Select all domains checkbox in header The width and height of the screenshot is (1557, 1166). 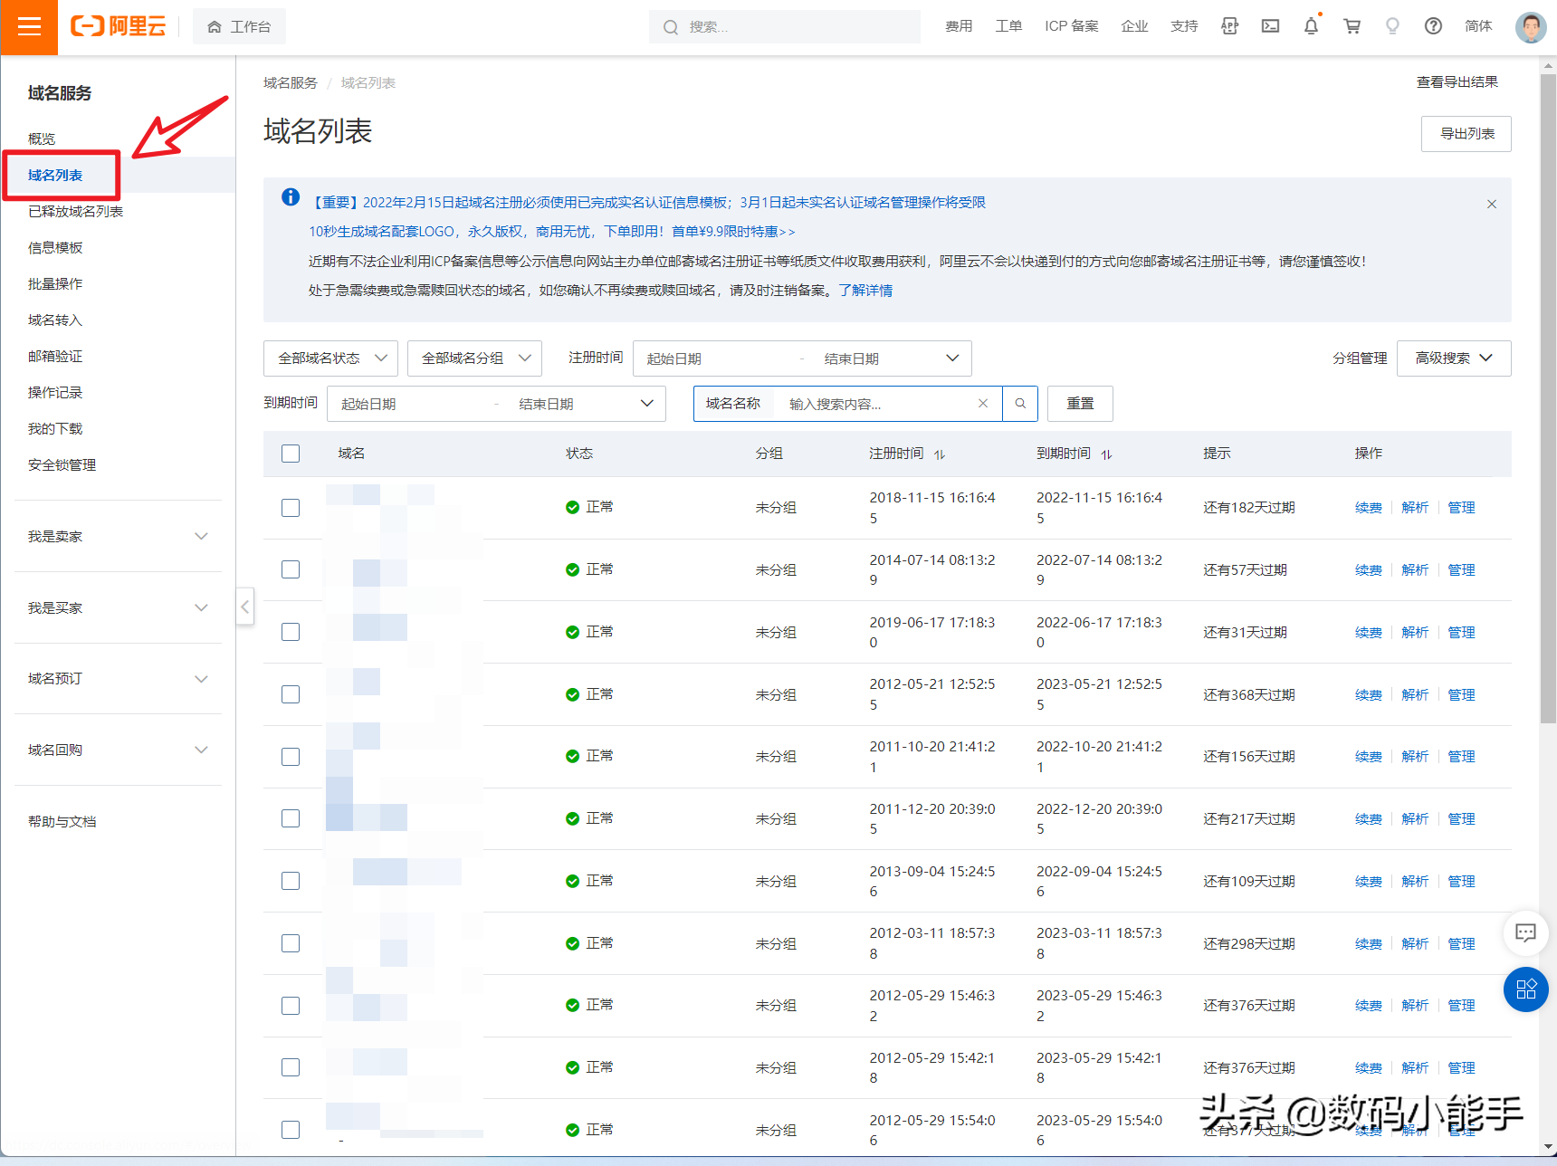tap(291, 454)
